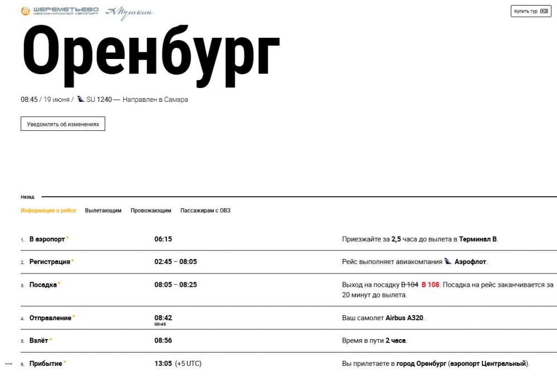Click arrow marker left of Прибытие row
The image size is (557, 382).
coord(8,364)
